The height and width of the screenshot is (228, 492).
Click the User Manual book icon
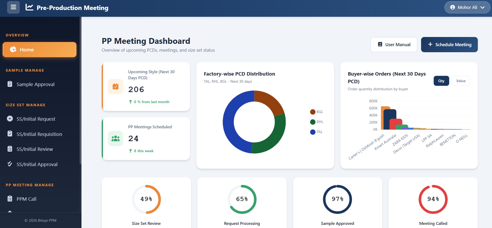tap(380, 44)
